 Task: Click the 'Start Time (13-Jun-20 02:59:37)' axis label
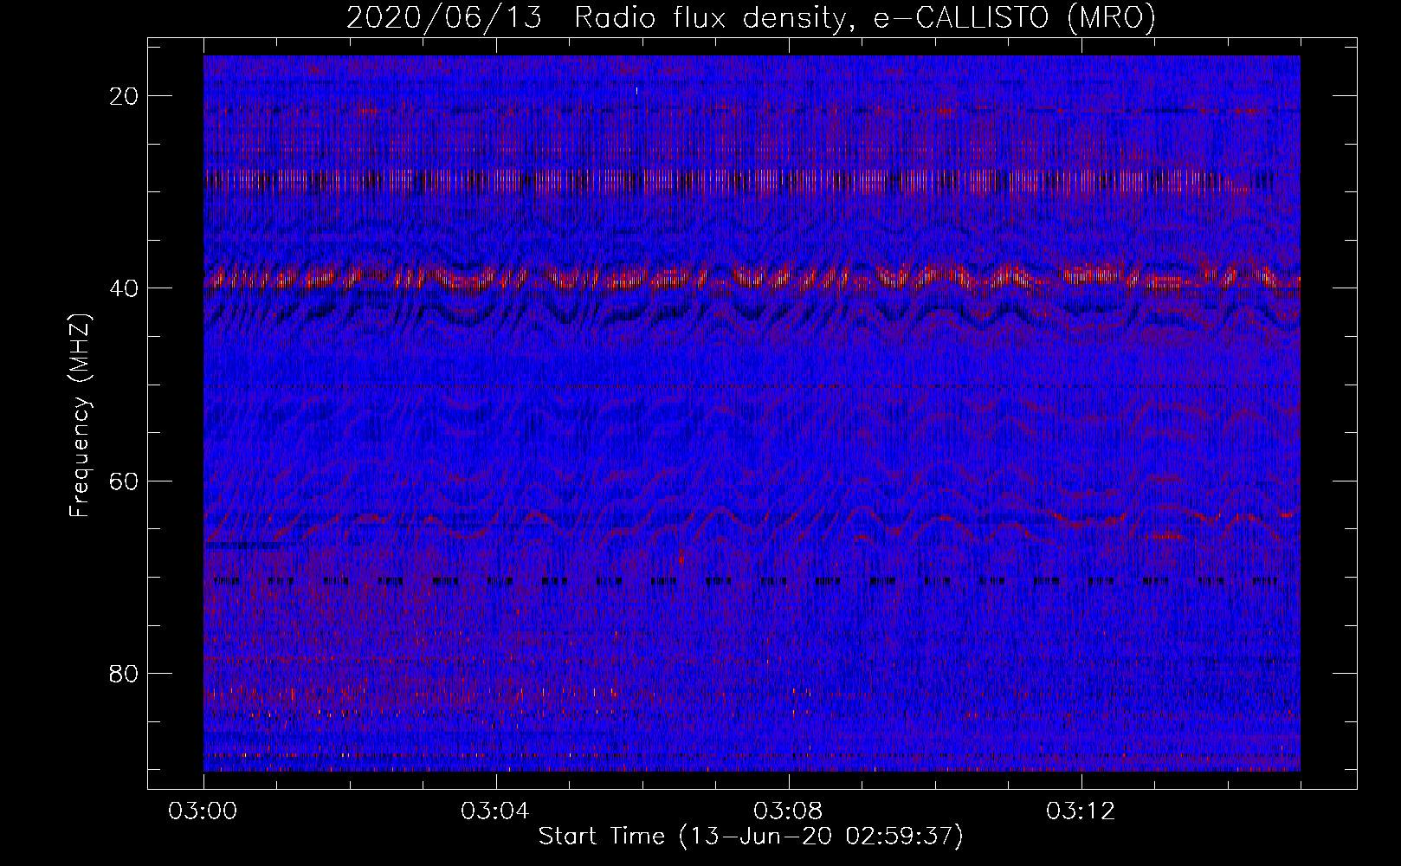751,837
